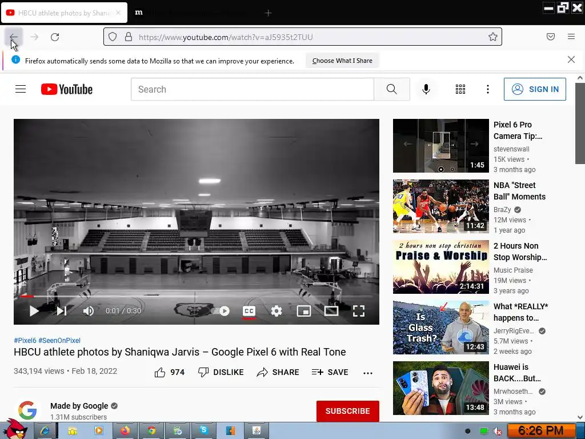The image size is (585, 439).
Task: Click the page scrollbar down arrow
Action: click(580, 417)
